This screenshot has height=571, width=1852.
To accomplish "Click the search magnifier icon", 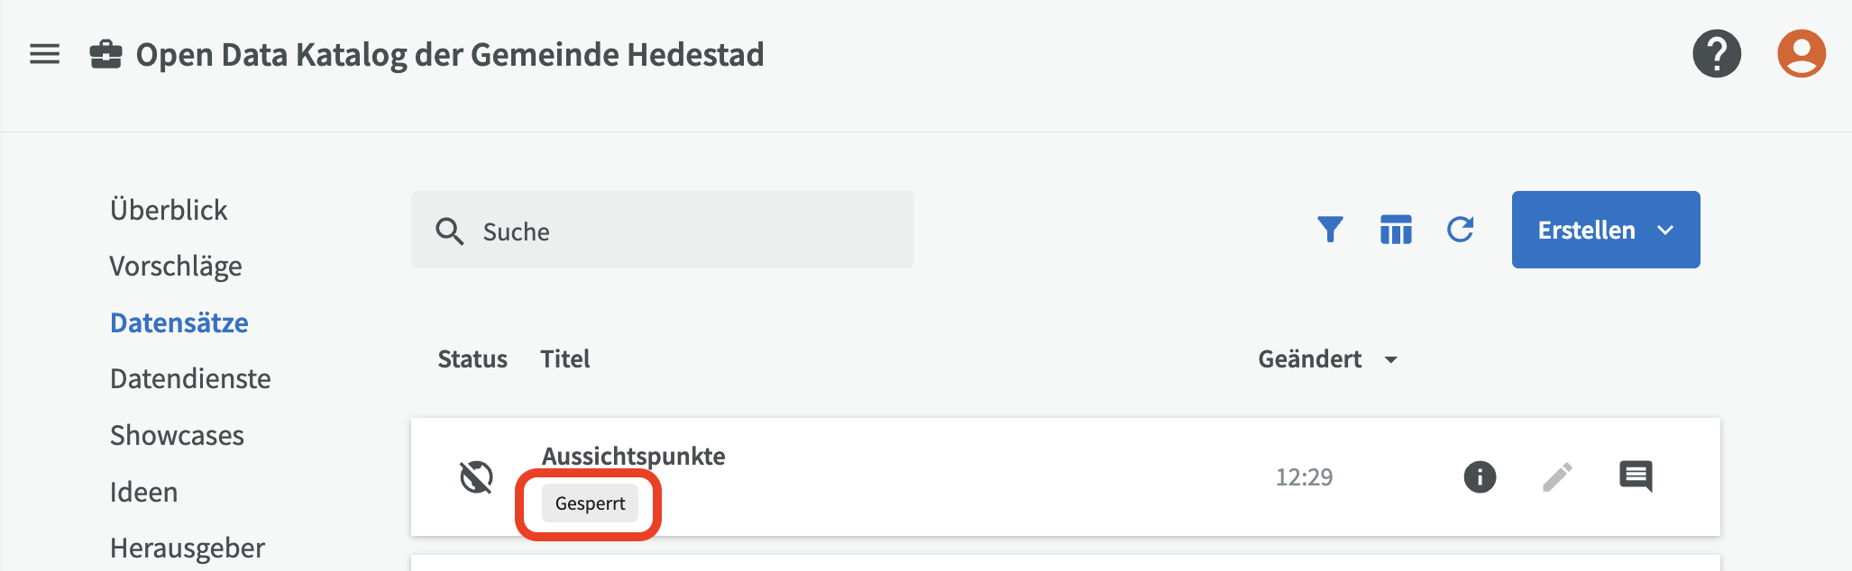I will click(450, 231).
